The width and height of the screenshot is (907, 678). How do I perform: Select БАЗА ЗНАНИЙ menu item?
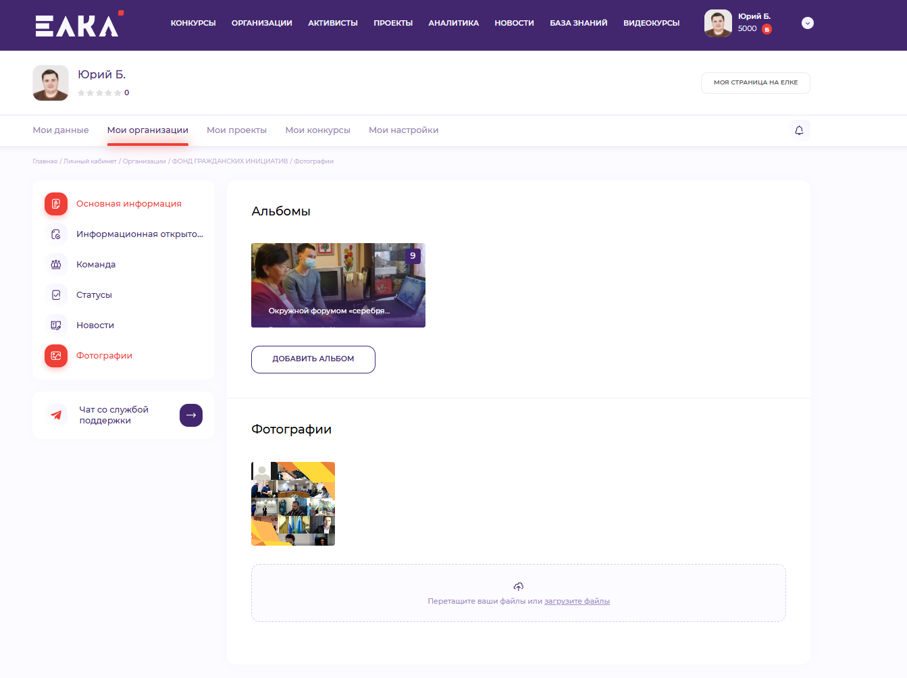pyautogui.click(x=578, y=23)
